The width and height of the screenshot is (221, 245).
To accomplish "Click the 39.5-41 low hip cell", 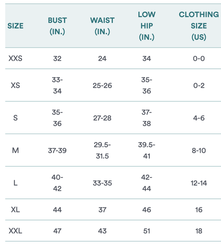I will point(147,150).
